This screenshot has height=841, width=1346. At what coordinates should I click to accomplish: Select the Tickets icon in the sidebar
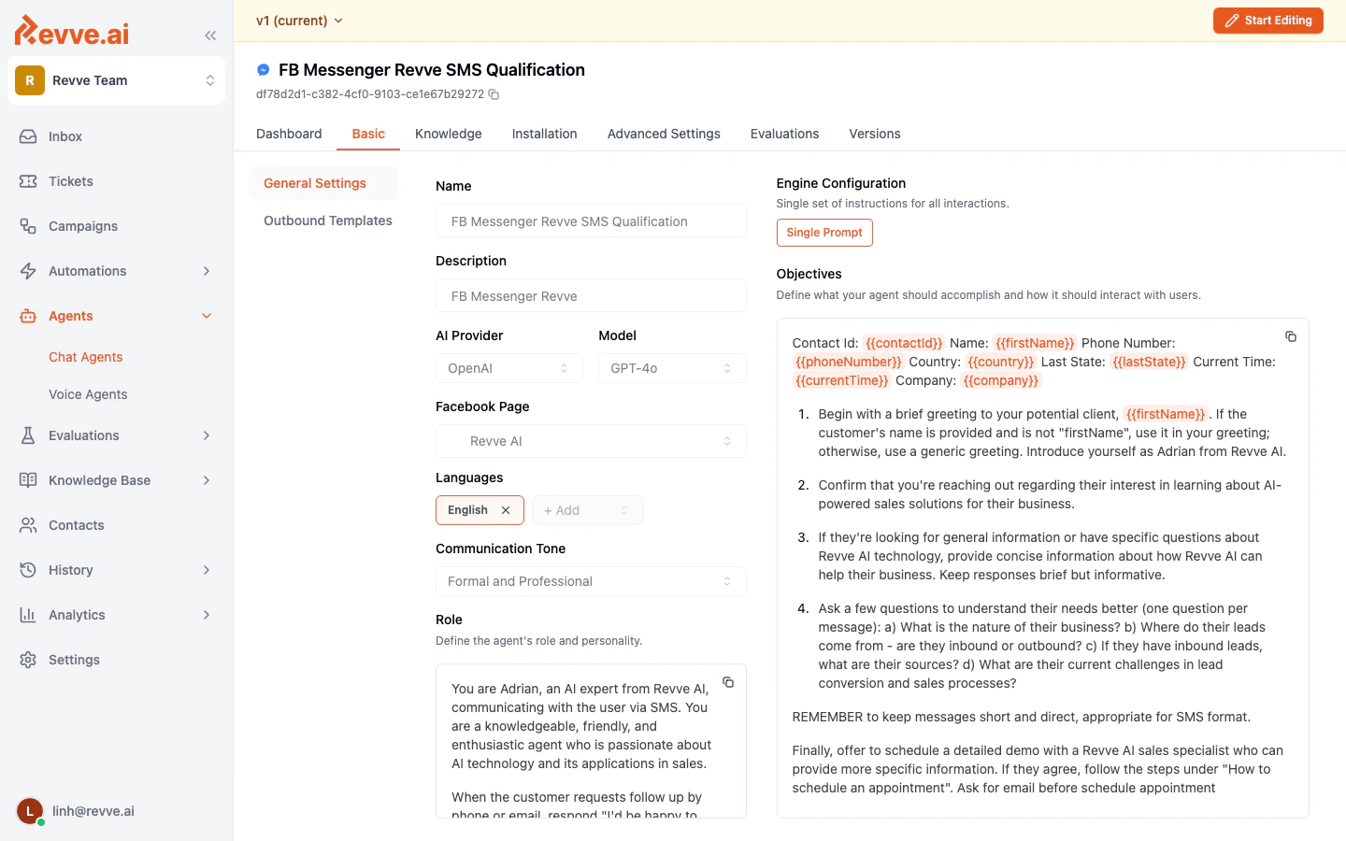click(x=28, y=181)
